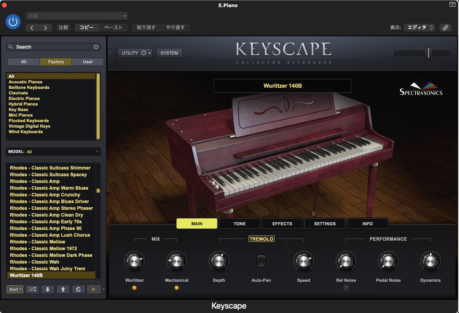Image resolution: width=459 pixels, height=313 pixels.
Task: Select the All filter button
Action: 24,62
